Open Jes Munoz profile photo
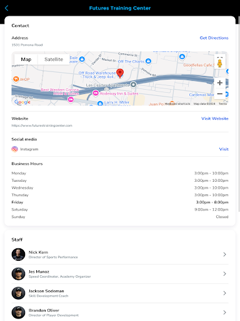This screenshot has width=240, height=321. [x=18, y=274]
